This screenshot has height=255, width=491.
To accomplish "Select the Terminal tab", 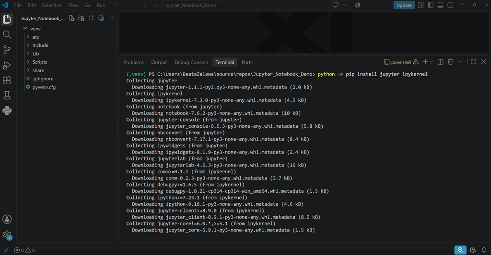I will pyautogui.click(x=224, y=62).
